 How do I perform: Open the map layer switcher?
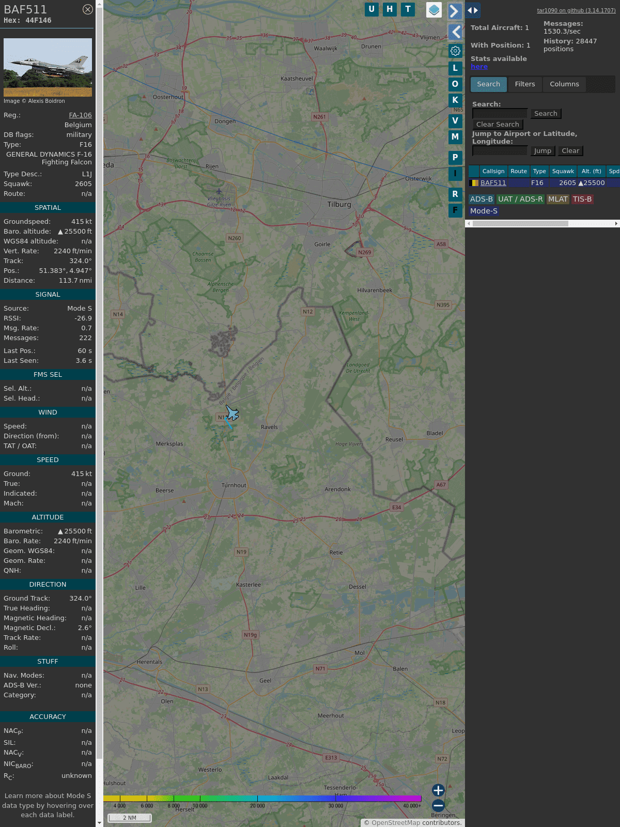[x=434, y=10]
